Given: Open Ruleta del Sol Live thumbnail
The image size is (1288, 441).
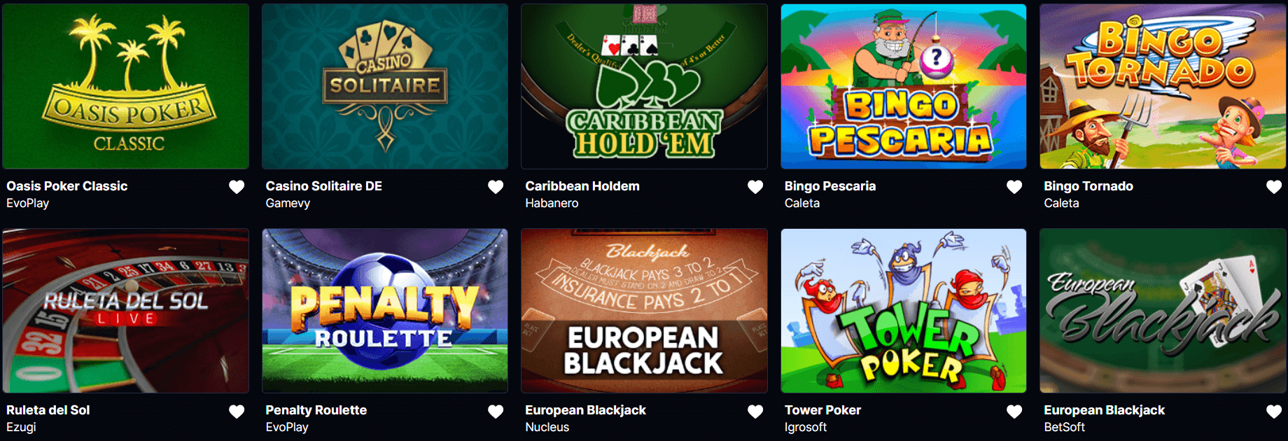Looking at the screenshot, I should pos(126,311).
